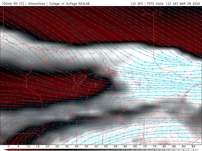
Task: Click the "15" label on the color scale
Action: point(38,146)
